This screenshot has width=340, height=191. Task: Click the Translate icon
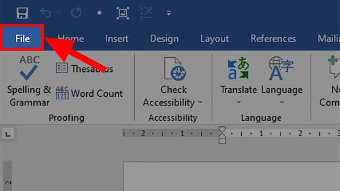(x=238, y=68)
